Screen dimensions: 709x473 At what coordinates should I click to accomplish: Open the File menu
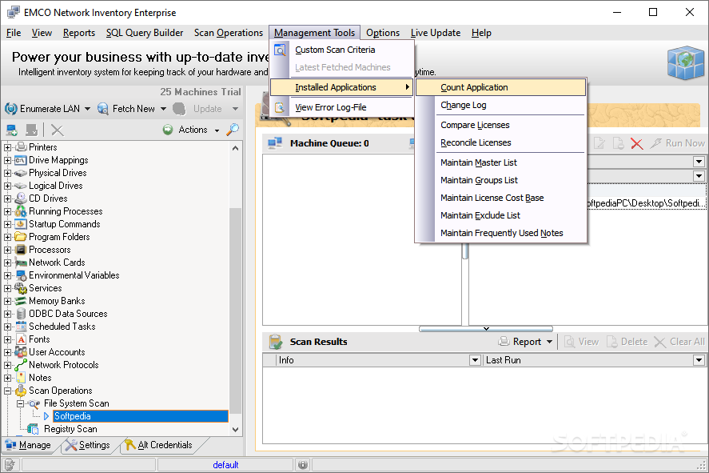[14, 33]
